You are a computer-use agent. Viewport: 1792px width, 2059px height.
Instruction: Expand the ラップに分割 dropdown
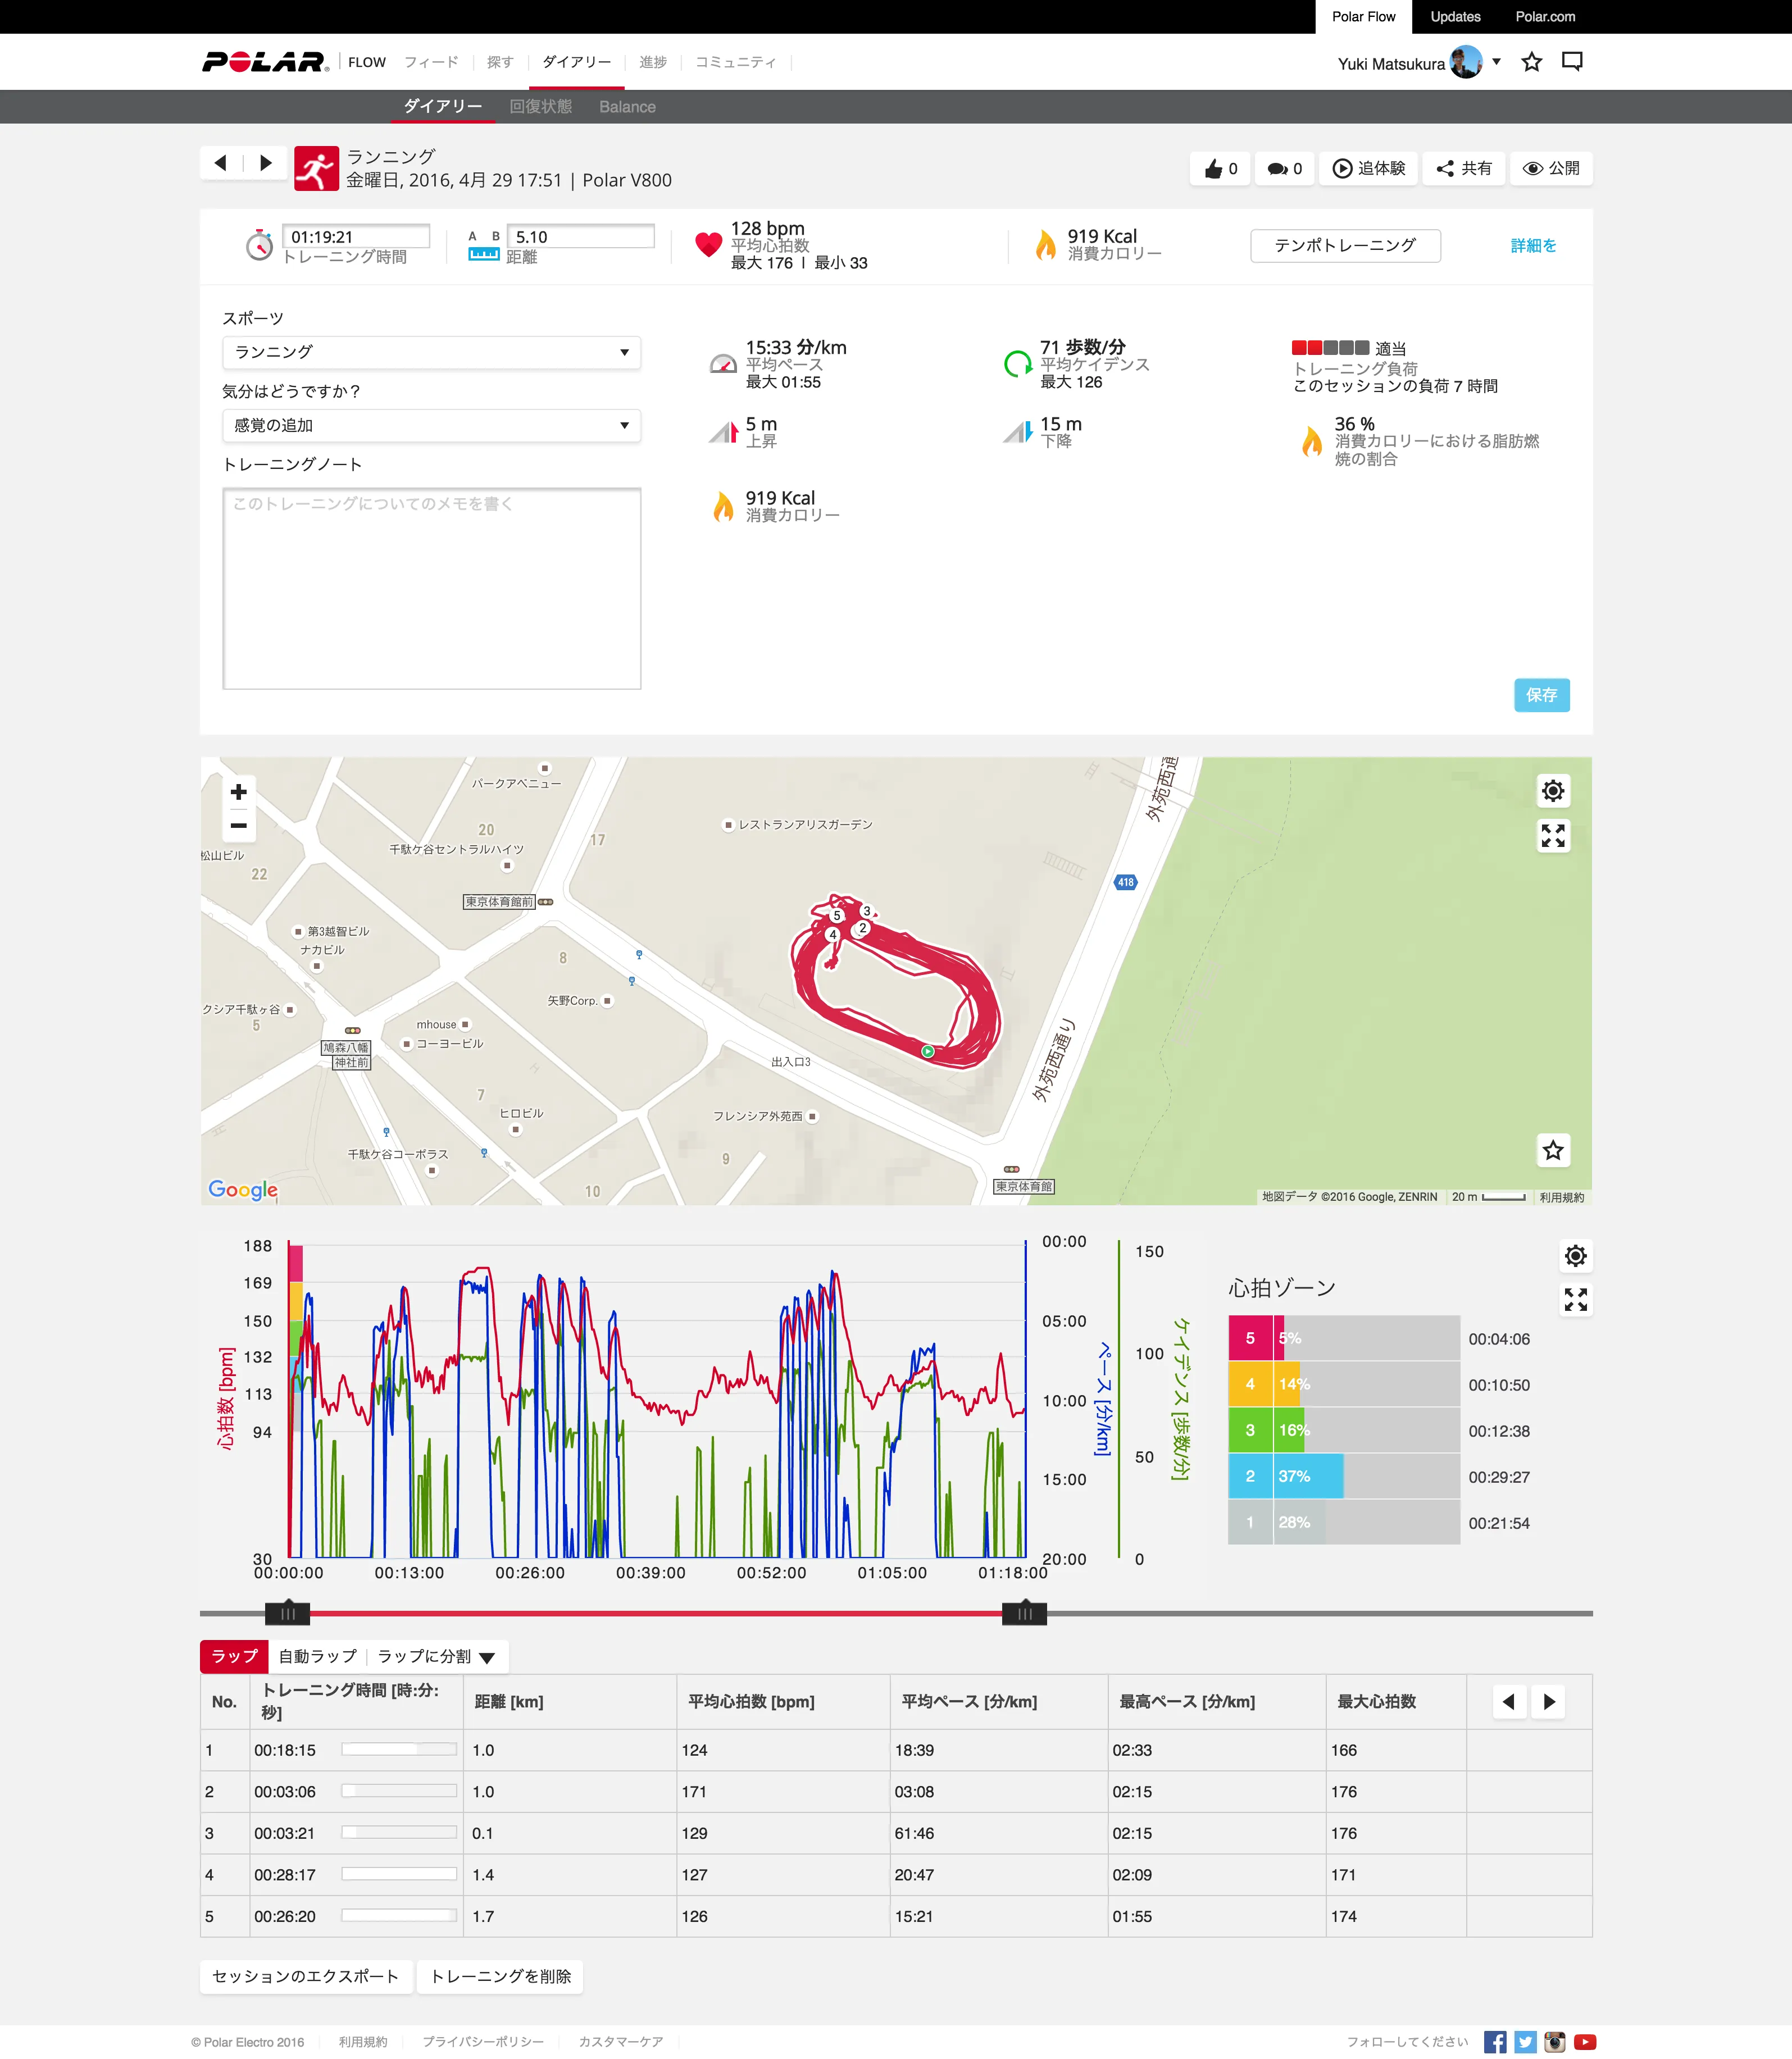[436, 1656]
